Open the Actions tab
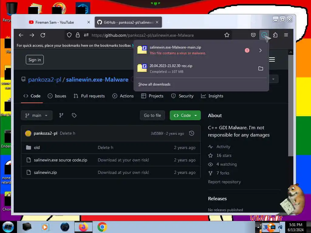Screen dimensions: 311x233 click(x=123, y=96)
